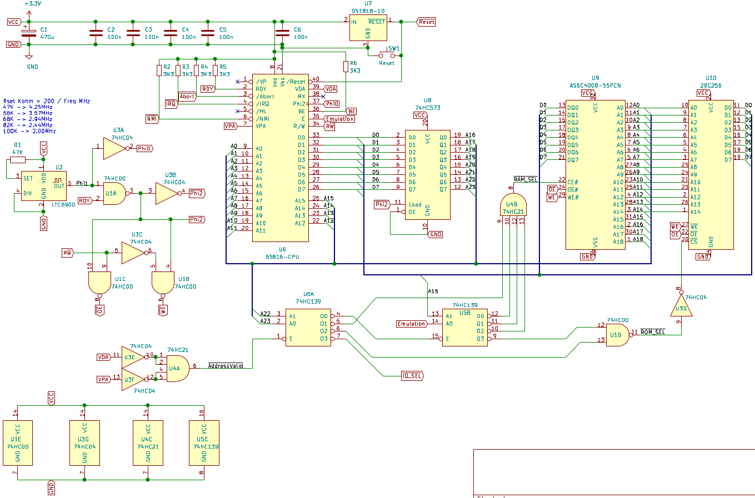Viewport: 755px width, 498px height.
Task: Click the U4B 74HC21 AND gate
Action: (513, 204)
